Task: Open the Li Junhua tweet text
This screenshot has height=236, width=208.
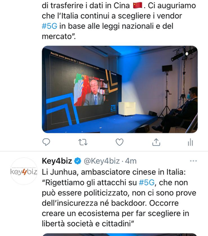Action: point(119,198)
